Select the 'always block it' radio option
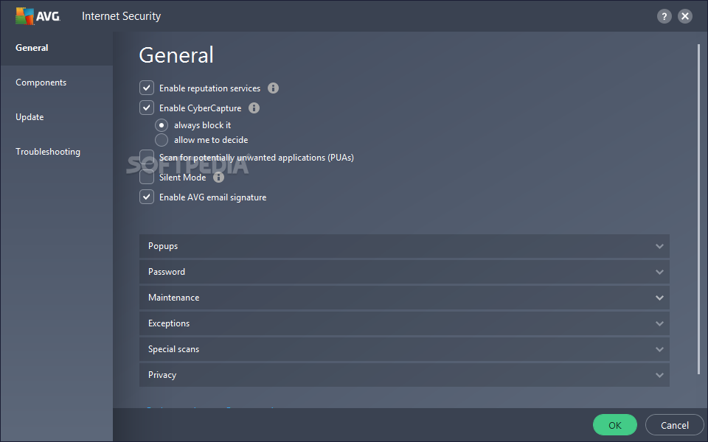This screenshot has width=708, height=442. pos(162,125)
